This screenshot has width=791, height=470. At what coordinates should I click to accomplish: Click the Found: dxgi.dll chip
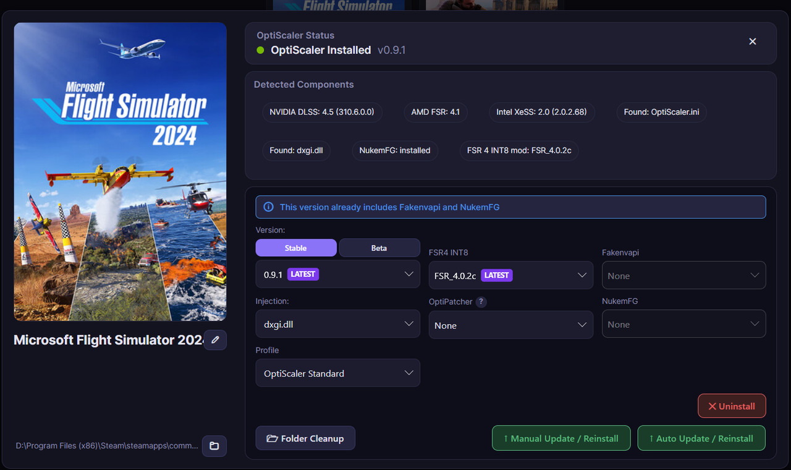pyautogui.click(x=296, y=150)
